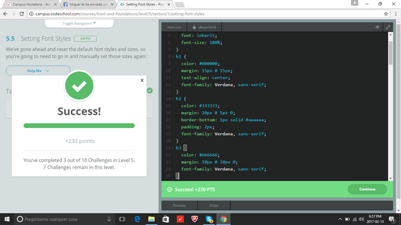Bookmark this page with the star icon
The image size is (401, 225).
tap(386, 14)
